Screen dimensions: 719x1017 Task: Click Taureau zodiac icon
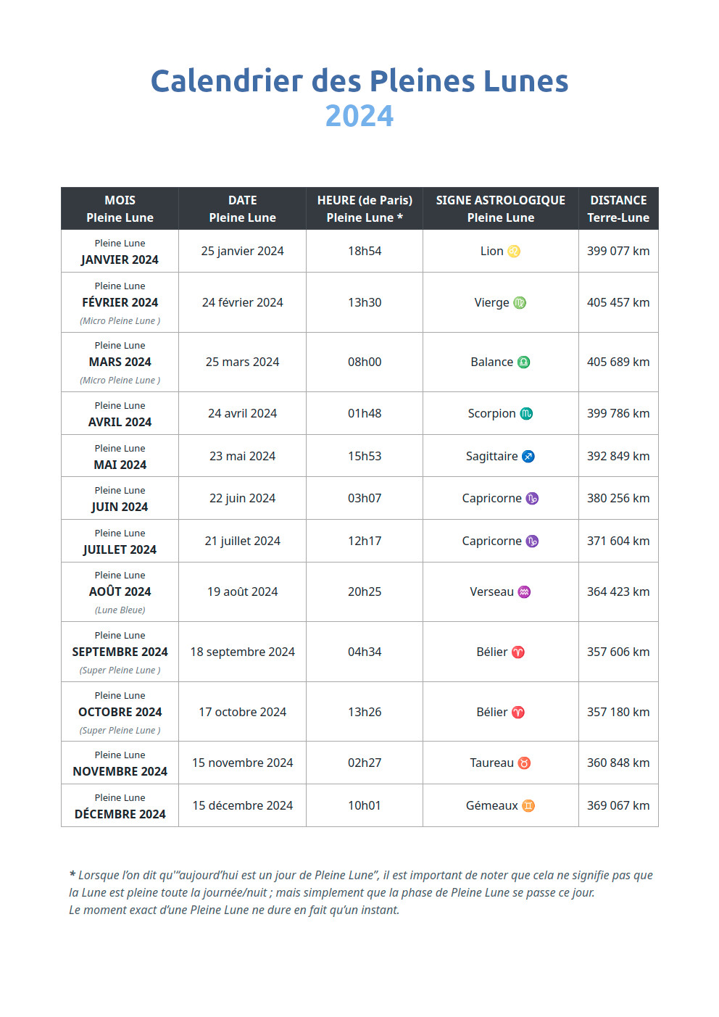pyautogui.click(x=524, y=763)
